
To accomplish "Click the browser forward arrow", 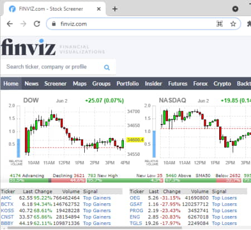I will point(23,24).
